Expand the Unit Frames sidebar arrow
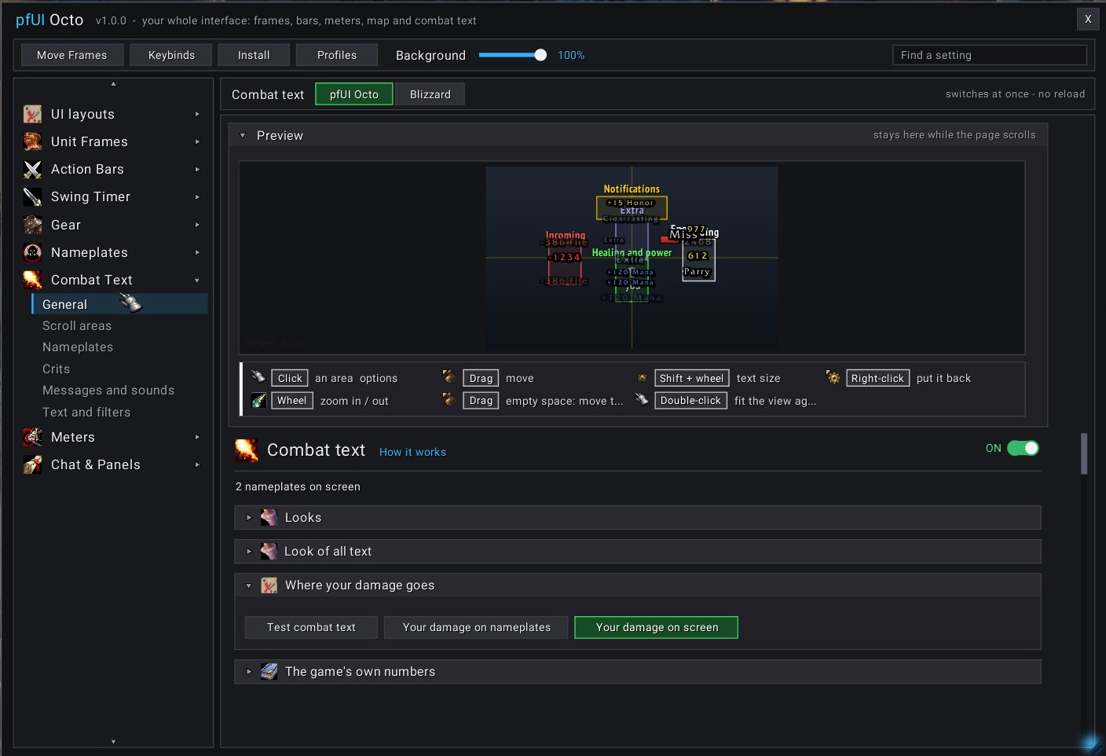The image size is (1106, 756). coord(197,141)
